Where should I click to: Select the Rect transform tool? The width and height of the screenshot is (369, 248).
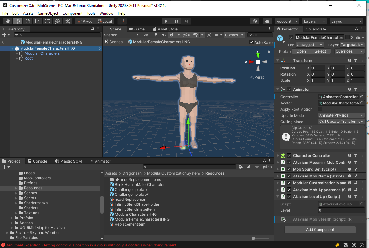48,21
